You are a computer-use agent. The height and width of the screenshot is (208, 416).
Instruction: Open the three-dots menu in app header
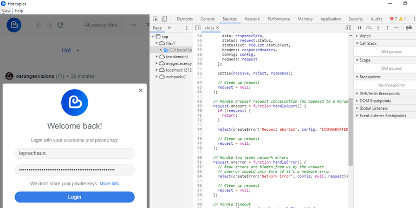point(133,25)
